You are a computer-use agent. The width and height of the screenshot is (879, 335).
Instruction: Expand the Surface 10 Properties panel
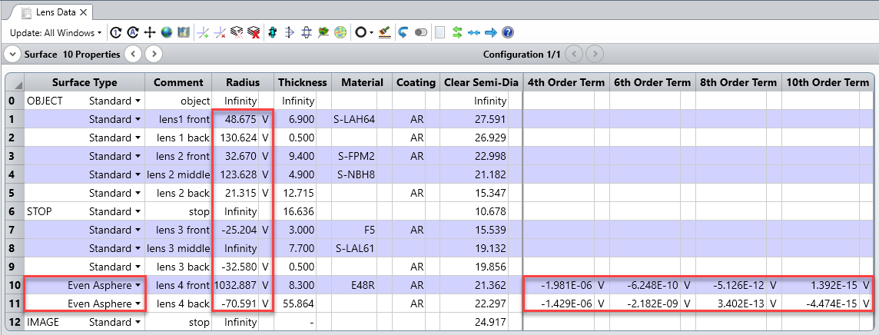12,55
